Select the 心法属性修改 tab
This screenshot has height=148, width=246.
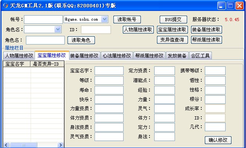pos(117,55)
